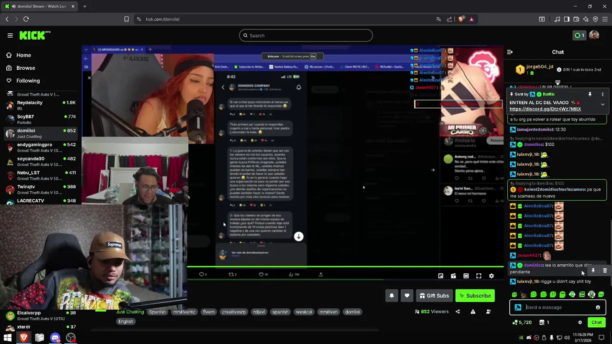The width and height of the screenshot is (612, 344).
Task: Click the Gift Subs button
Action: pyautogui.click(x=434, y=296)
